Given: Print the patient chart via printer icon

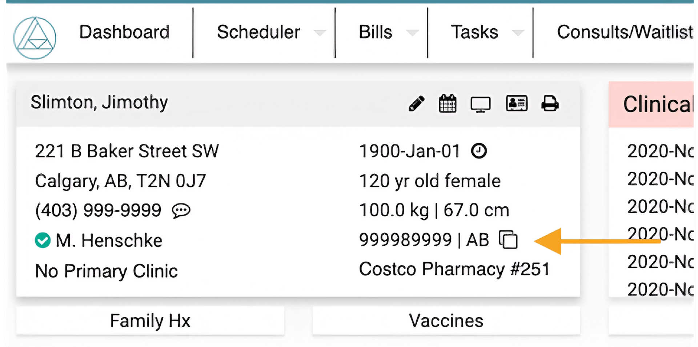Looking at the screenshot, I should pos(550,104).
